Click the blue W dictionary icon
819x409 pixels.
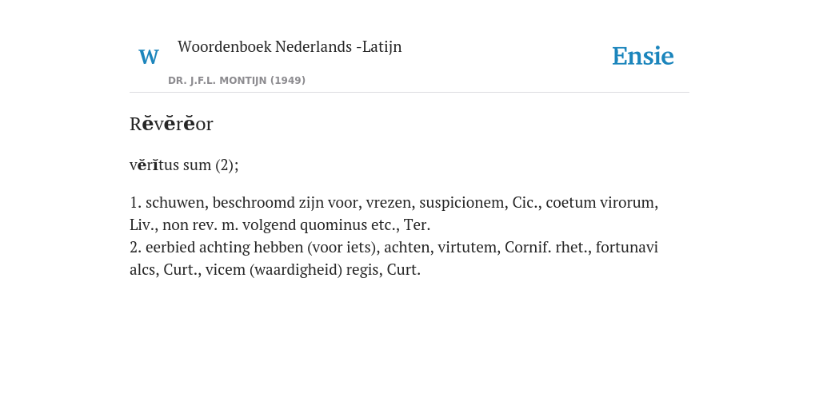pos(148,57)
